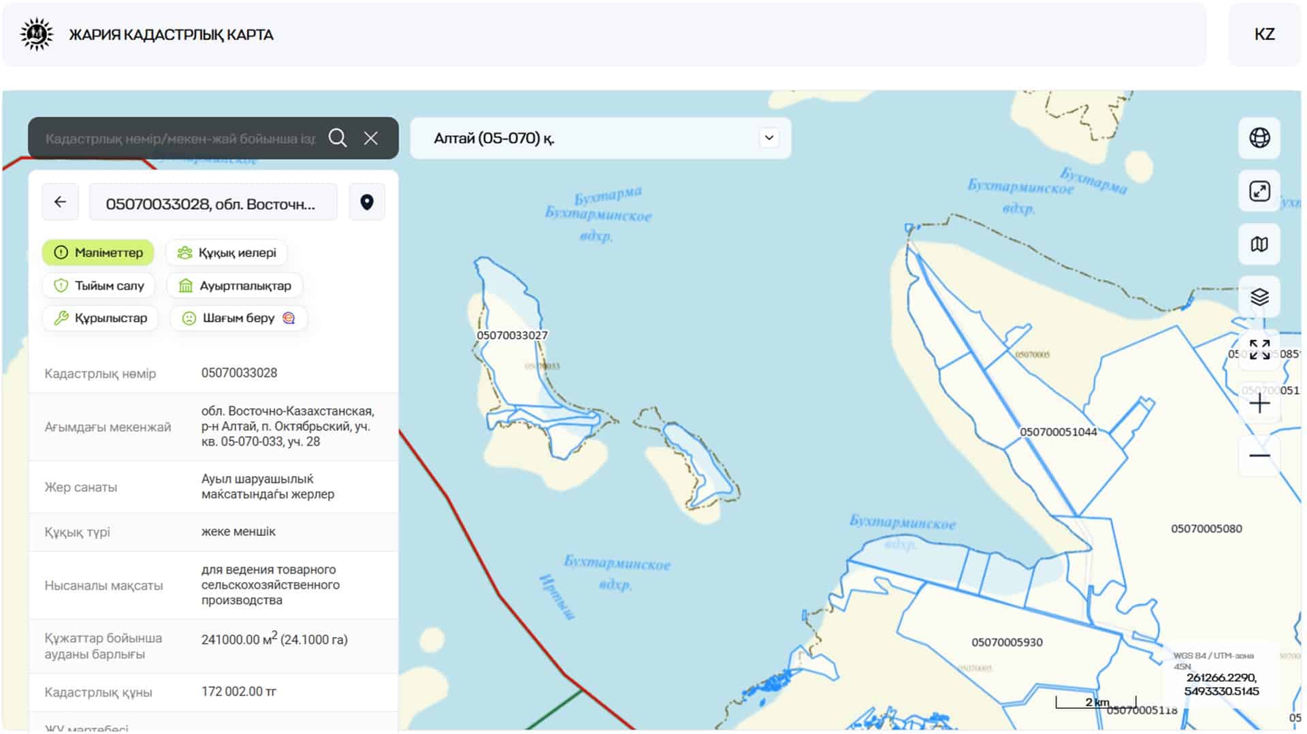Open the Құқық иелері tab
The image size is (1307, 734).
pyautogui.click(x=227, y=252)
